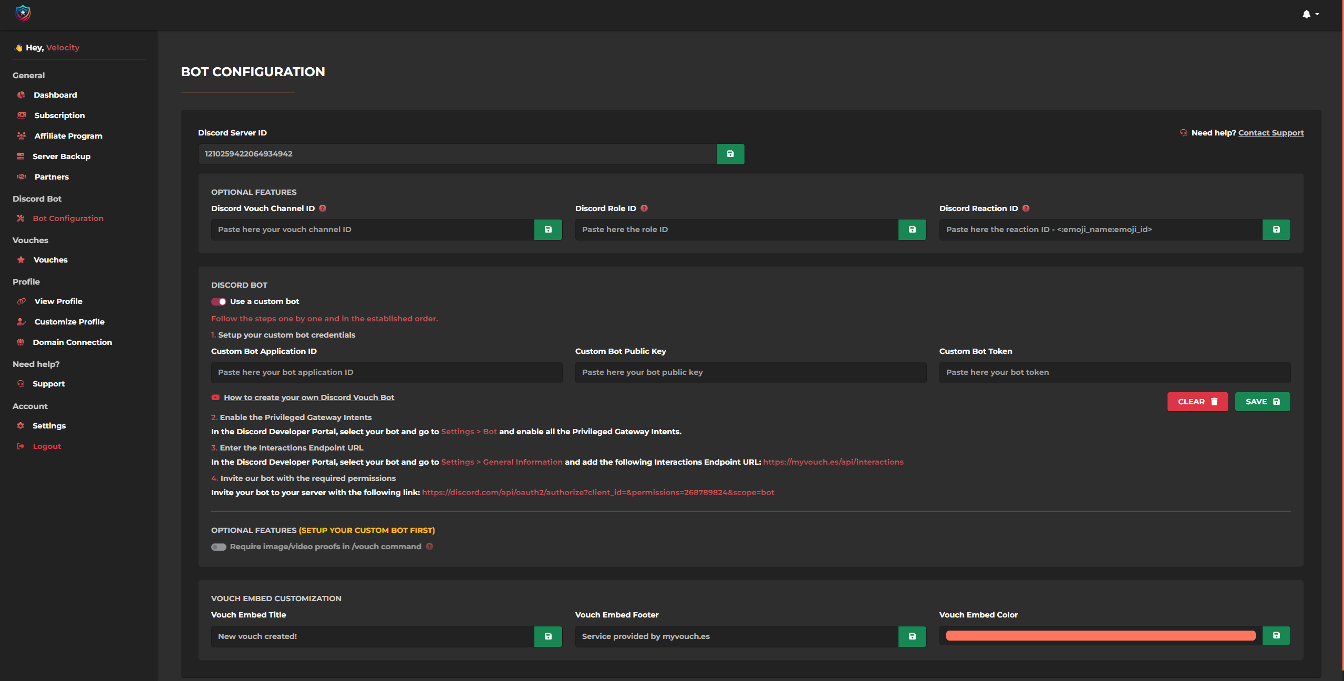The image size is (1344, 681).
Task: Save the Discord Reaction ID field
Action: click(x=1276, y=229)
